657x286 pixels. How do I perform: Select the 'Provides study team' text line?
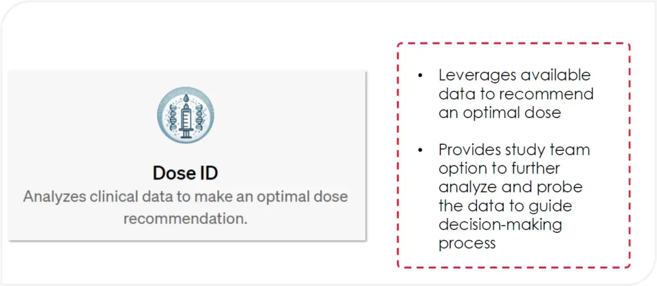pos(514,150)
